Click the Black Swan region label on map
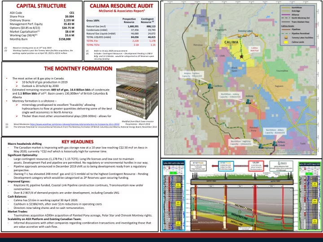The width and height of the screenshot is (323, 242). tap(235, 69)
